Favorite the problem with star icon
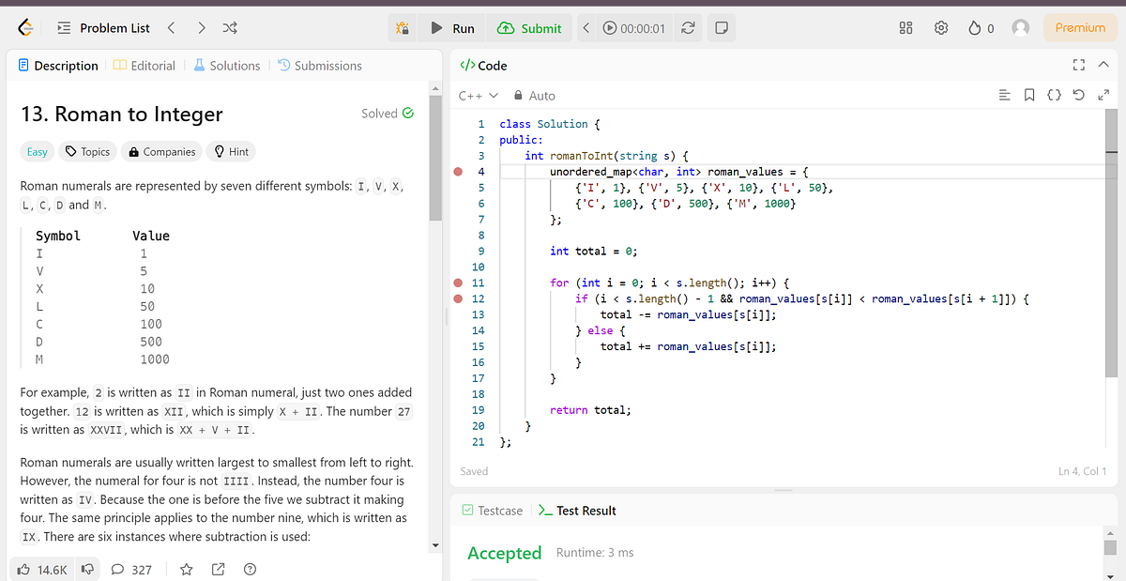The width and height of the screenshot is (1126, 581). [187, 569]
